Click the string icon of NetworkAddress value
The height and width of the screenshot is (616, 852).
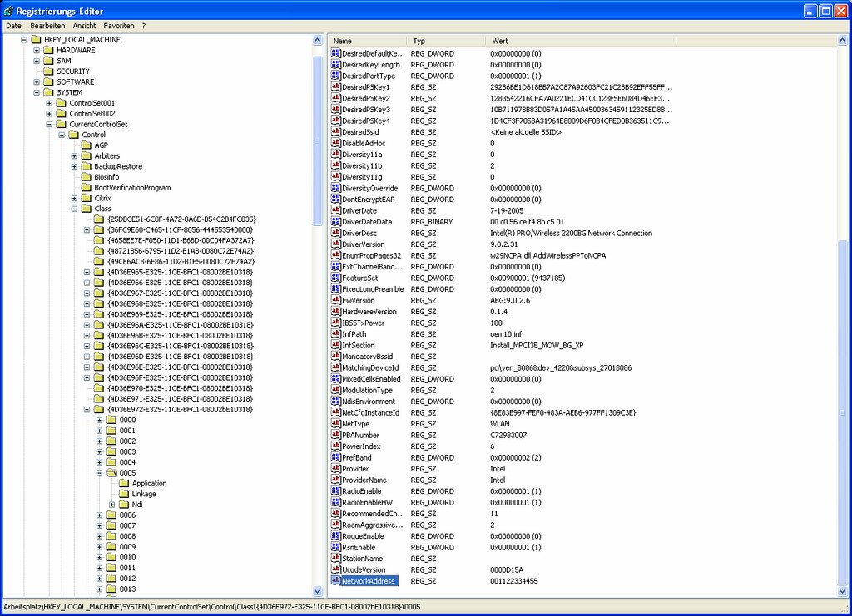[x=336, y=581]
